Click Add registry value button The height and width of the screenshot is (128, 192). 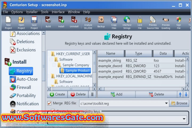[x=117, y=94]
